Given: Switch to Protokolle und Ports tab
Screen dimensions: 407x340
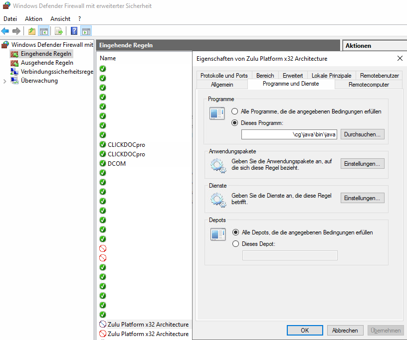Looking at the screenshot, I should 224,75.
